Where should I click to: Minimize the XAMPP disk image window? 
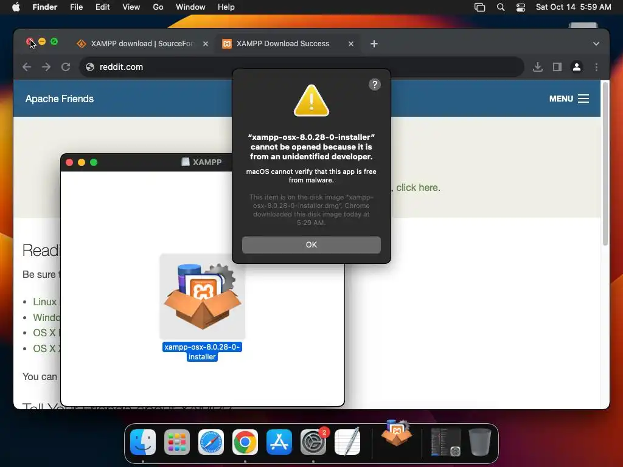(82, 162)
